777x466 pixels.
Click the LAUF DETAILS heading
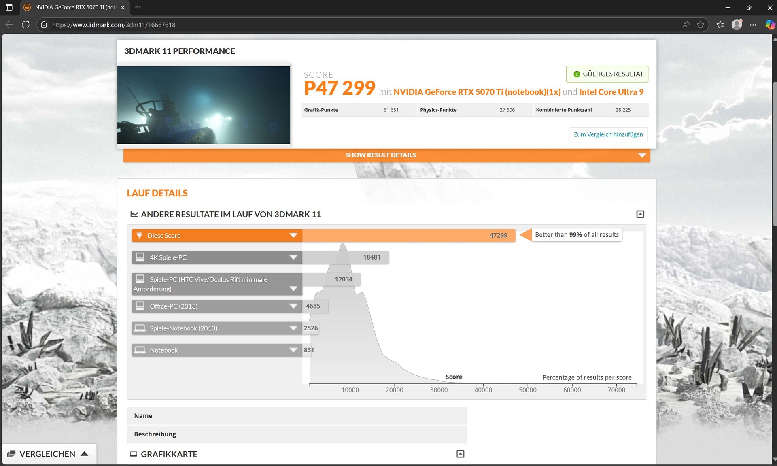[x=157, y=193]
